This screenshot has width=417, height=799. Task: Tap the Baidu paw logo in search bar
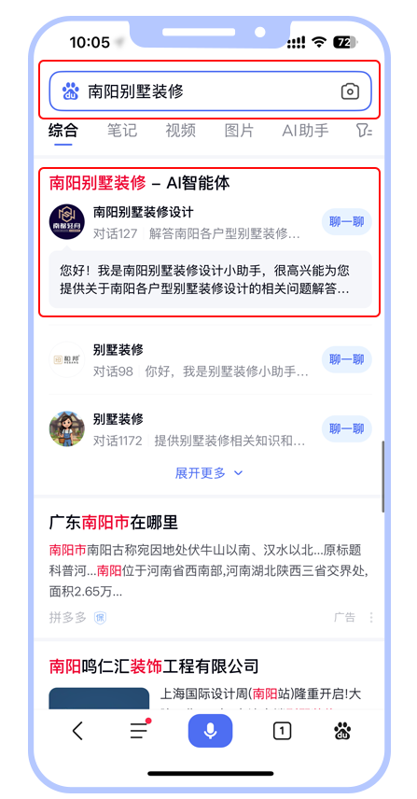coord(70,91)
